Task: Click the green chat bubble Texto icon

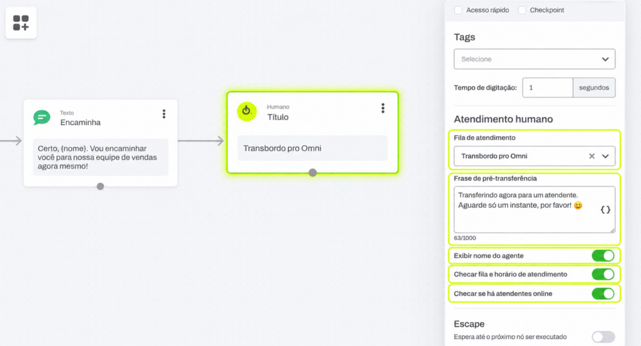Action: point(42,118)
